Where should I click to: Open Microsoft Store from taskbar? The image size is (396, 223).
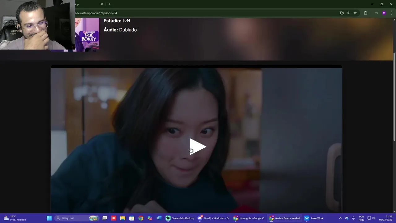click(x=132, y=218)
